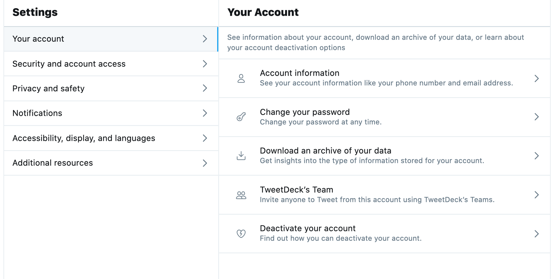This screenshot has width=557, height=279.
Task: Click the chevron beside Additional resources
Action: tap(205, 163)
